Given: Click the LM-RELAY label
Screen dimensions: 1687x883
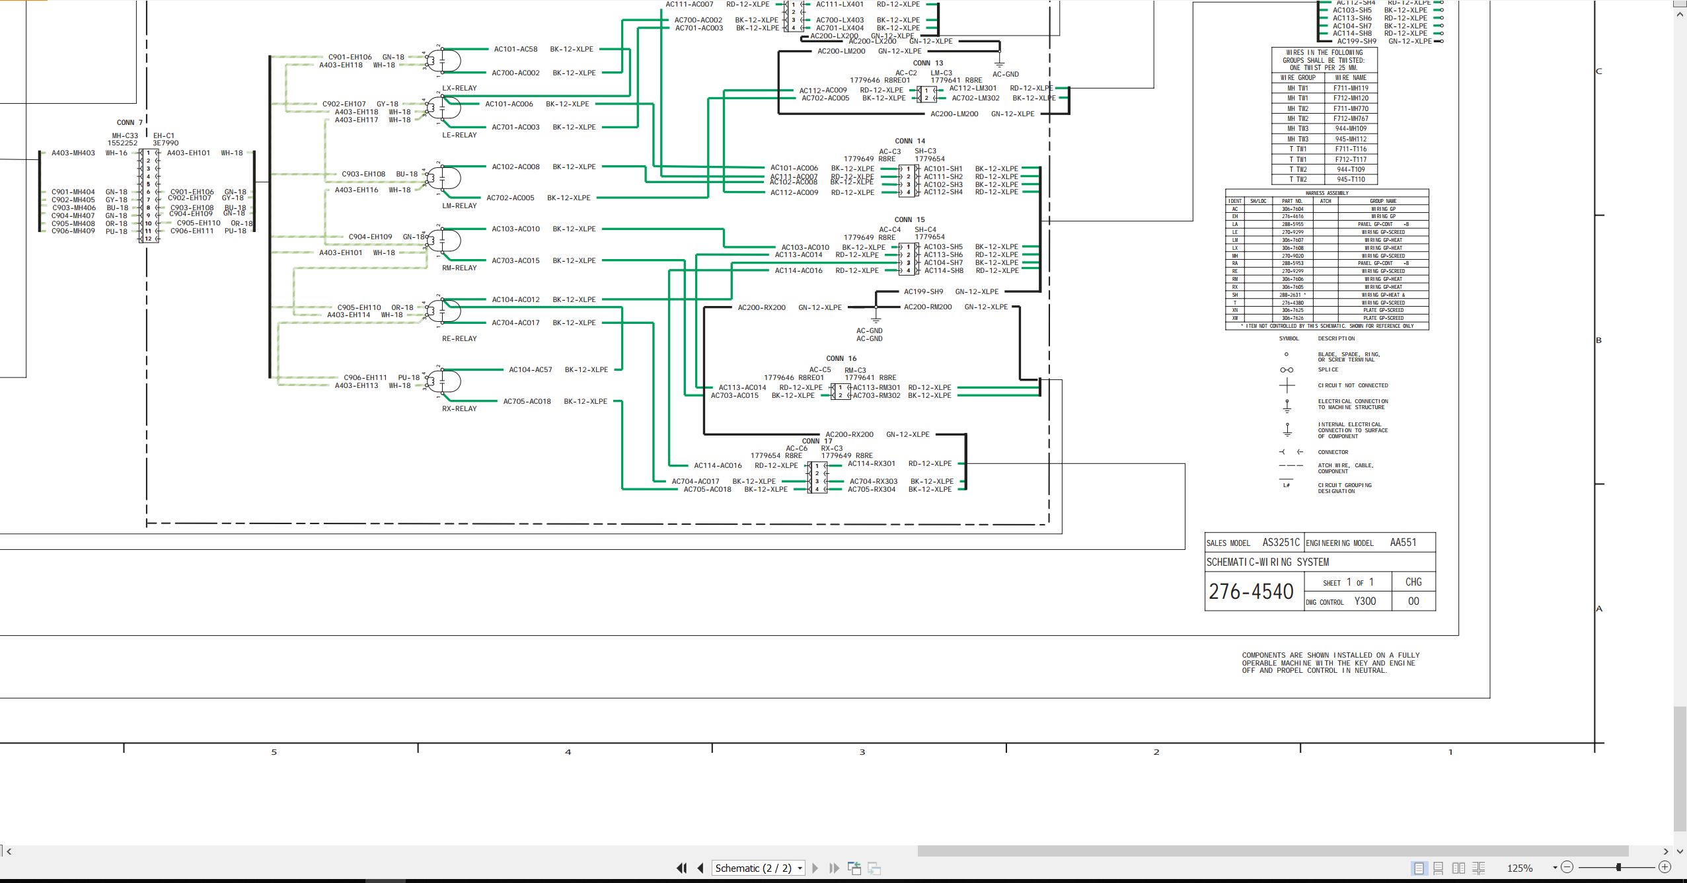Looking at the screenshot, I should [x=459, y=206].
